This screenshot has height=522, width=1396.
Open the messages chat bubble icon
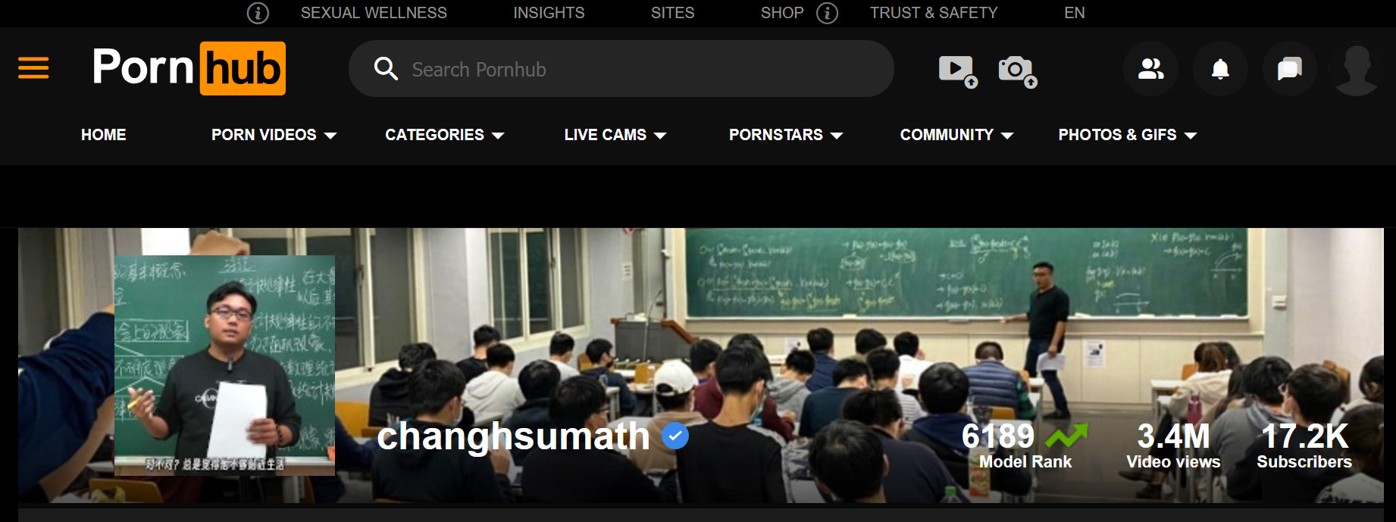pos(1290,69)
